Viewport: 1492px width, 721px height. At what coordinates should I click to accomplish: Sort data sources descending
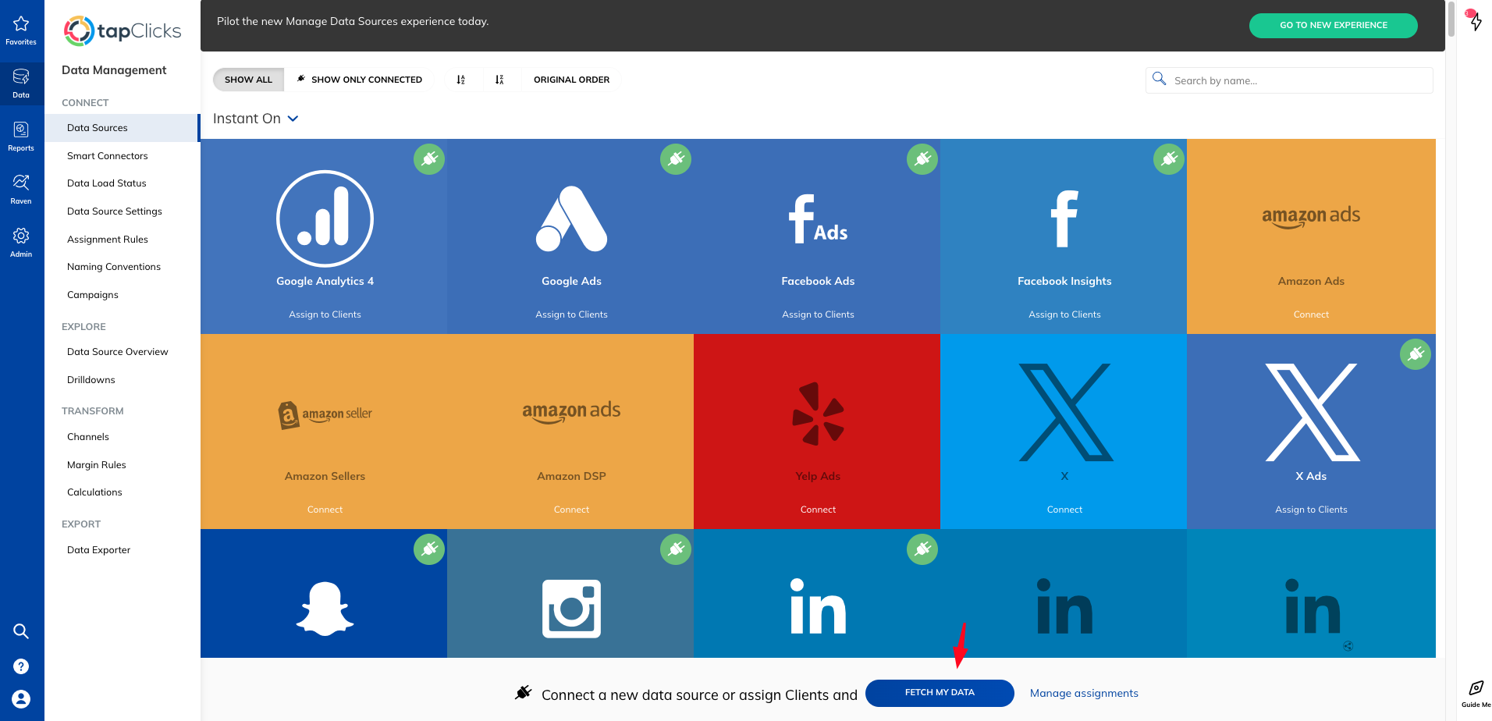point(499,80)
